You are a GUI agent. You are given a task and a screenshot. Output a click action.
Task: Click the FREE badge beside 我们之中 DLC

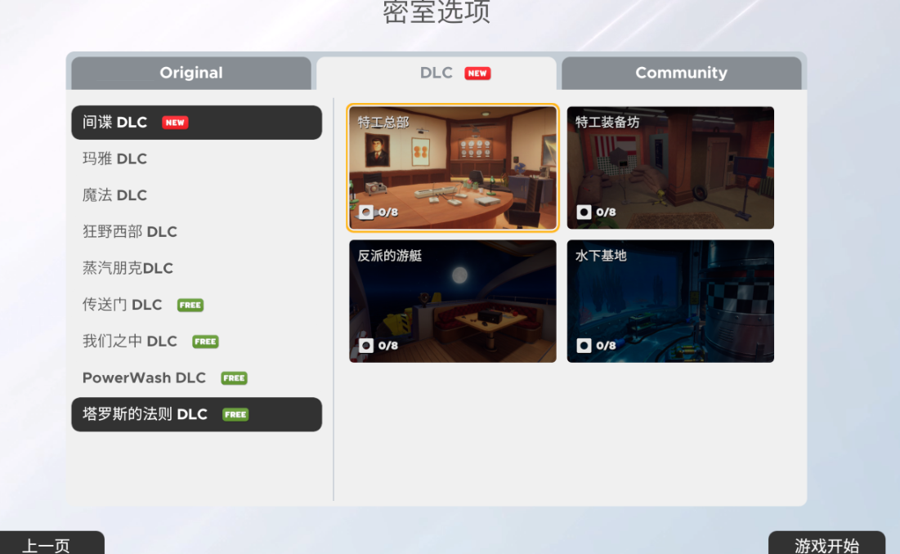205,342
